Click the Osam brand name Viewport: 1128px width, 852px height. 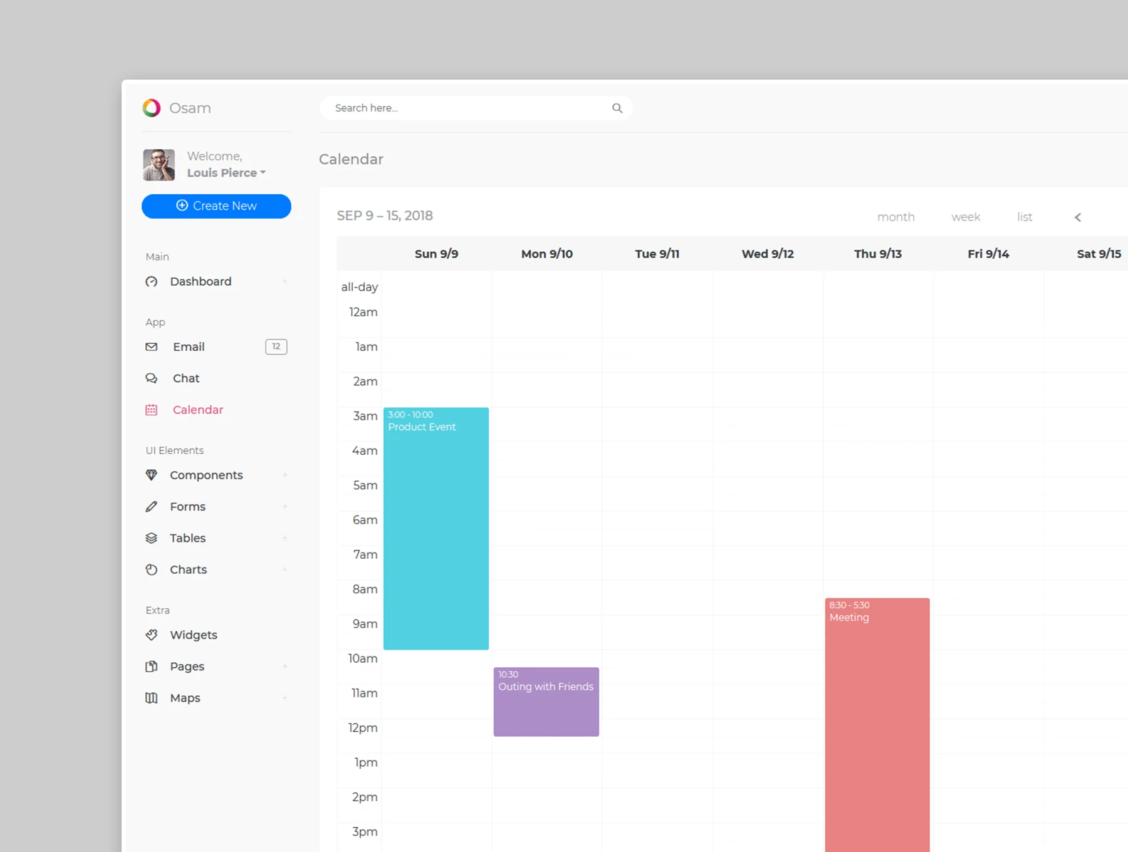tap(190, 108)
